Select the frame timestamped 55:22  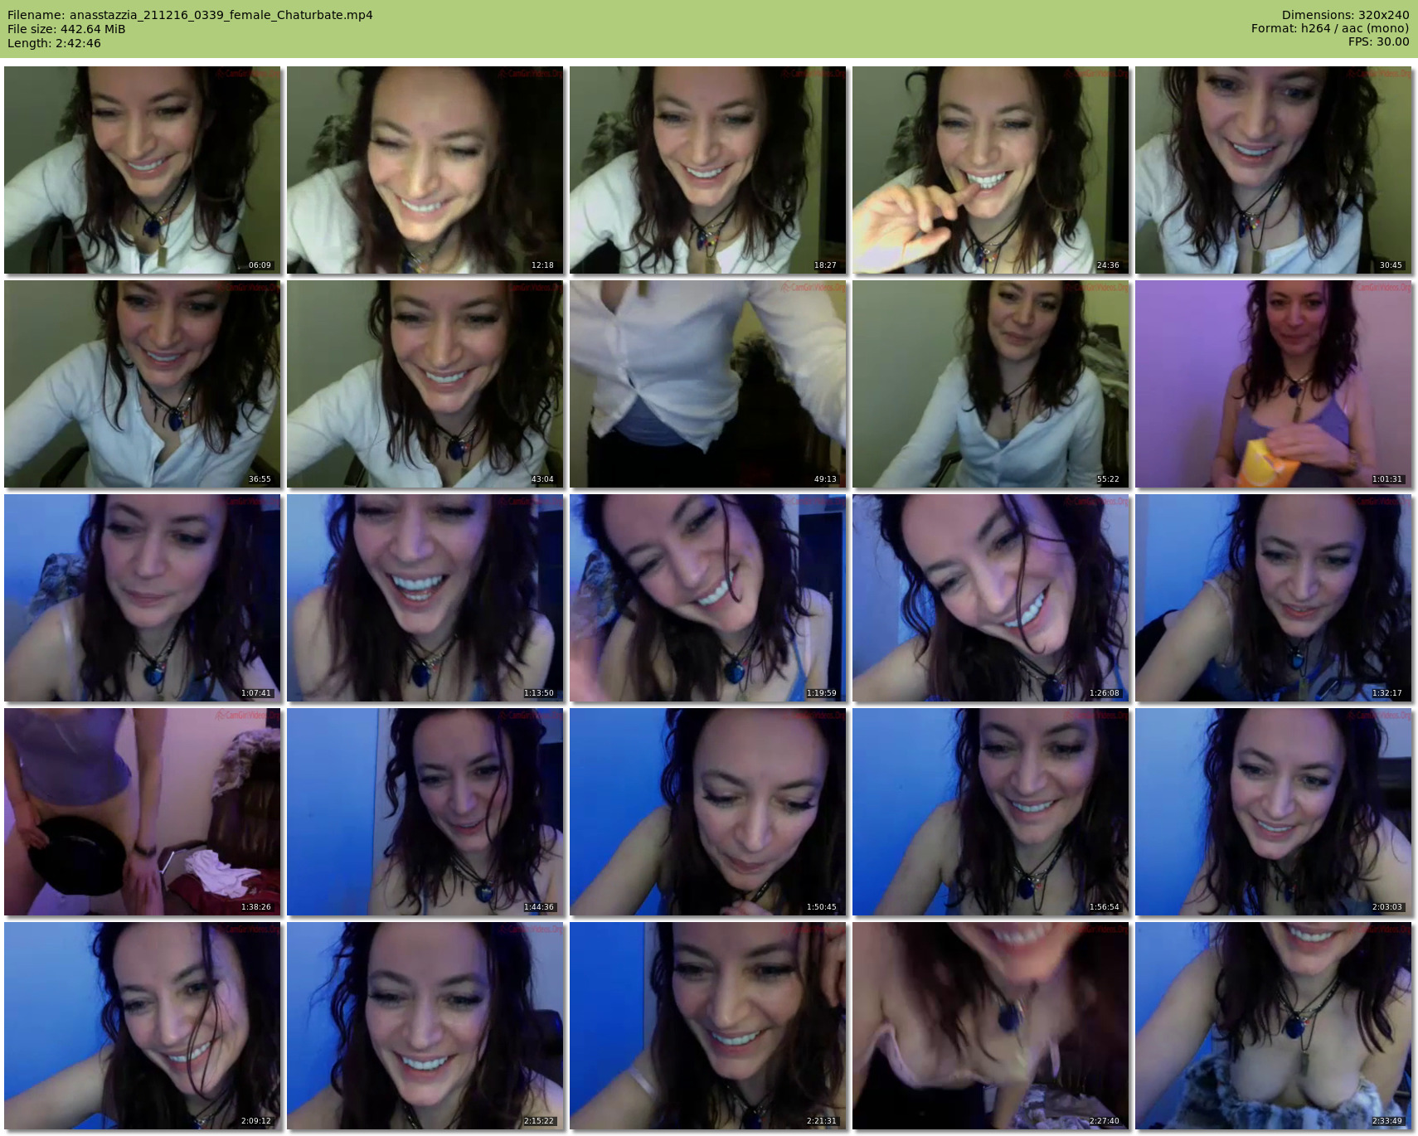click(x=990, y=384)
